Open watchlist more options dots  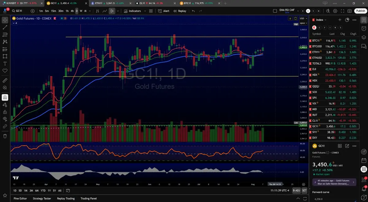[x=355, y=20]
